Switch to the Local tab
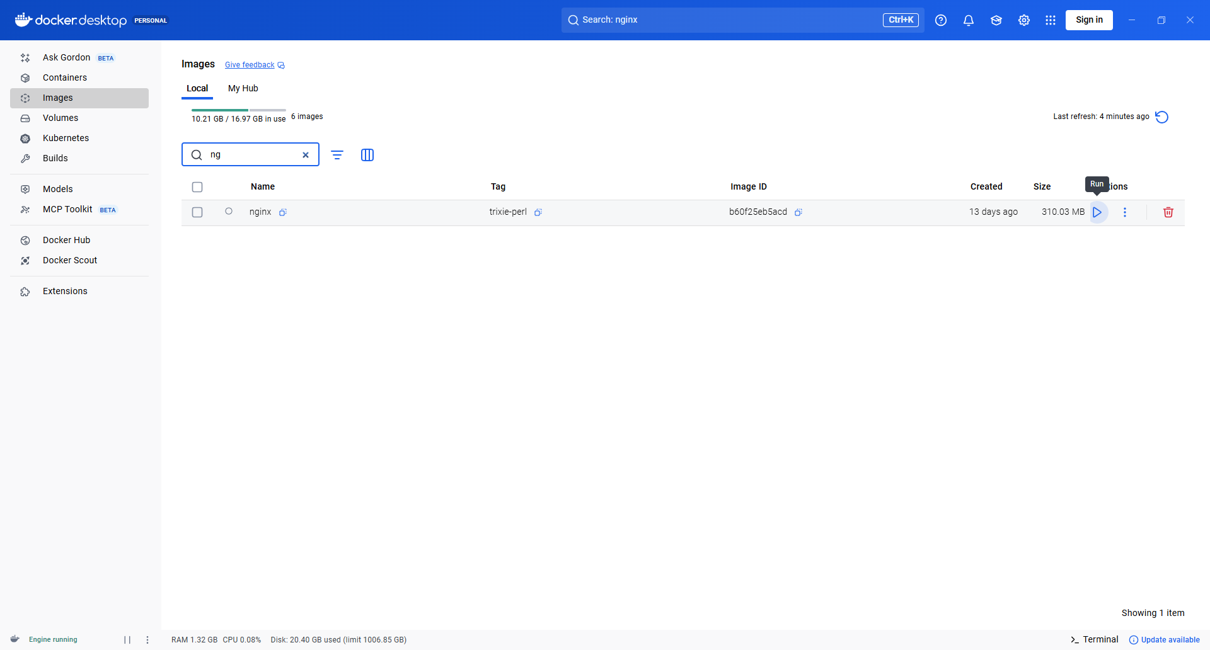 (x=197, y=88)
